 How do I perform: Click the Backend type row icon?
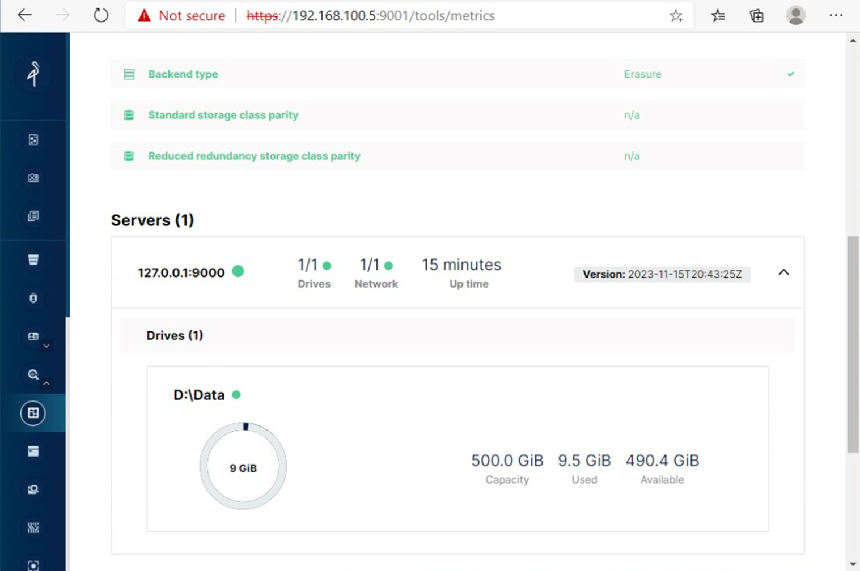(x=129, y=74)
